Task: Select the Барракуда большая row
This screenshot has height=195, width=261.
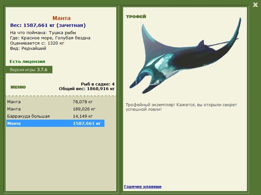Action: click(55, 116)
